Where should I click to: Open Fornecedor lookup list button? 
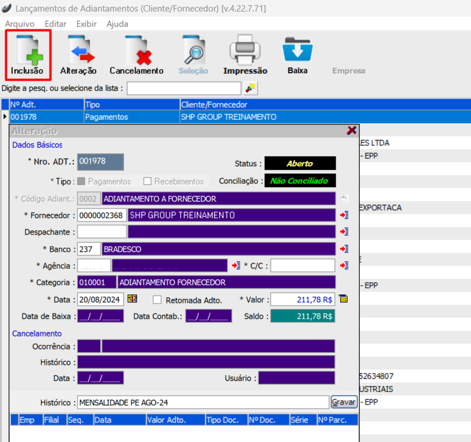(344, 215)
